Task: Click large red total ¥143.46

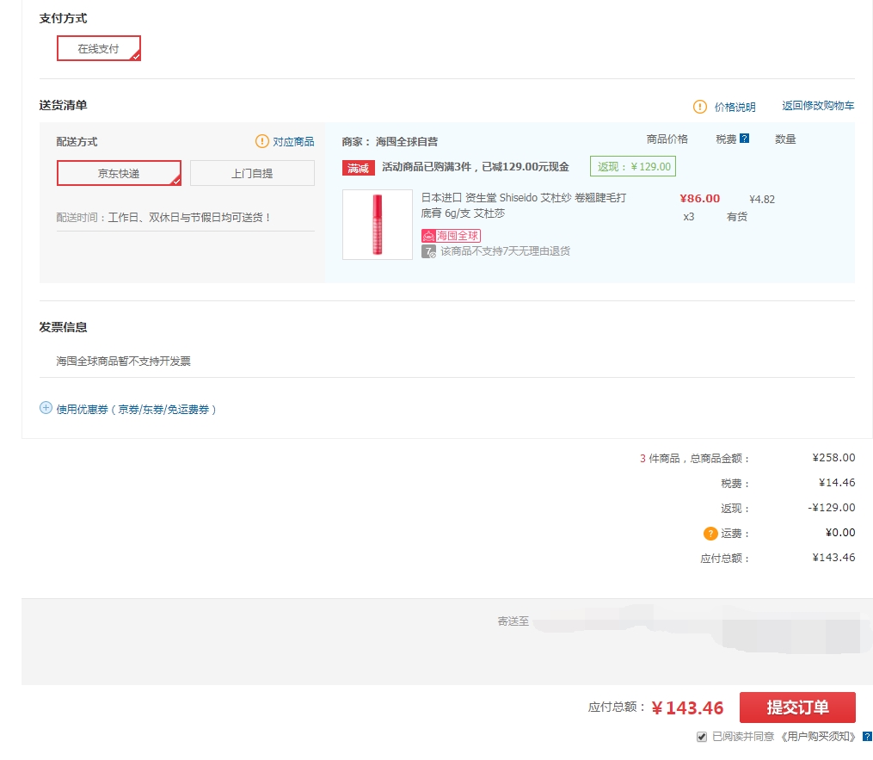Action: [687, 708]
